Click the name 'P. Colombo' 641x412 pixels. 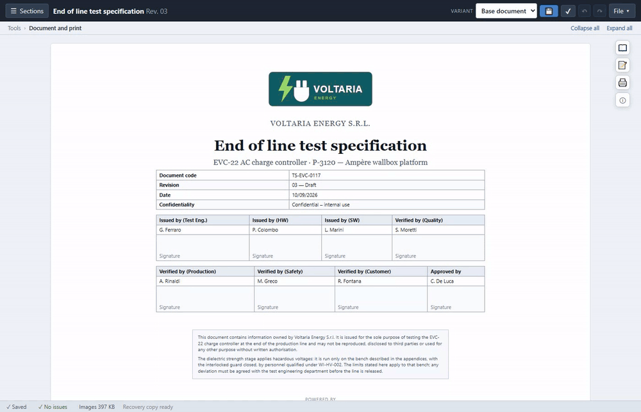265,230
